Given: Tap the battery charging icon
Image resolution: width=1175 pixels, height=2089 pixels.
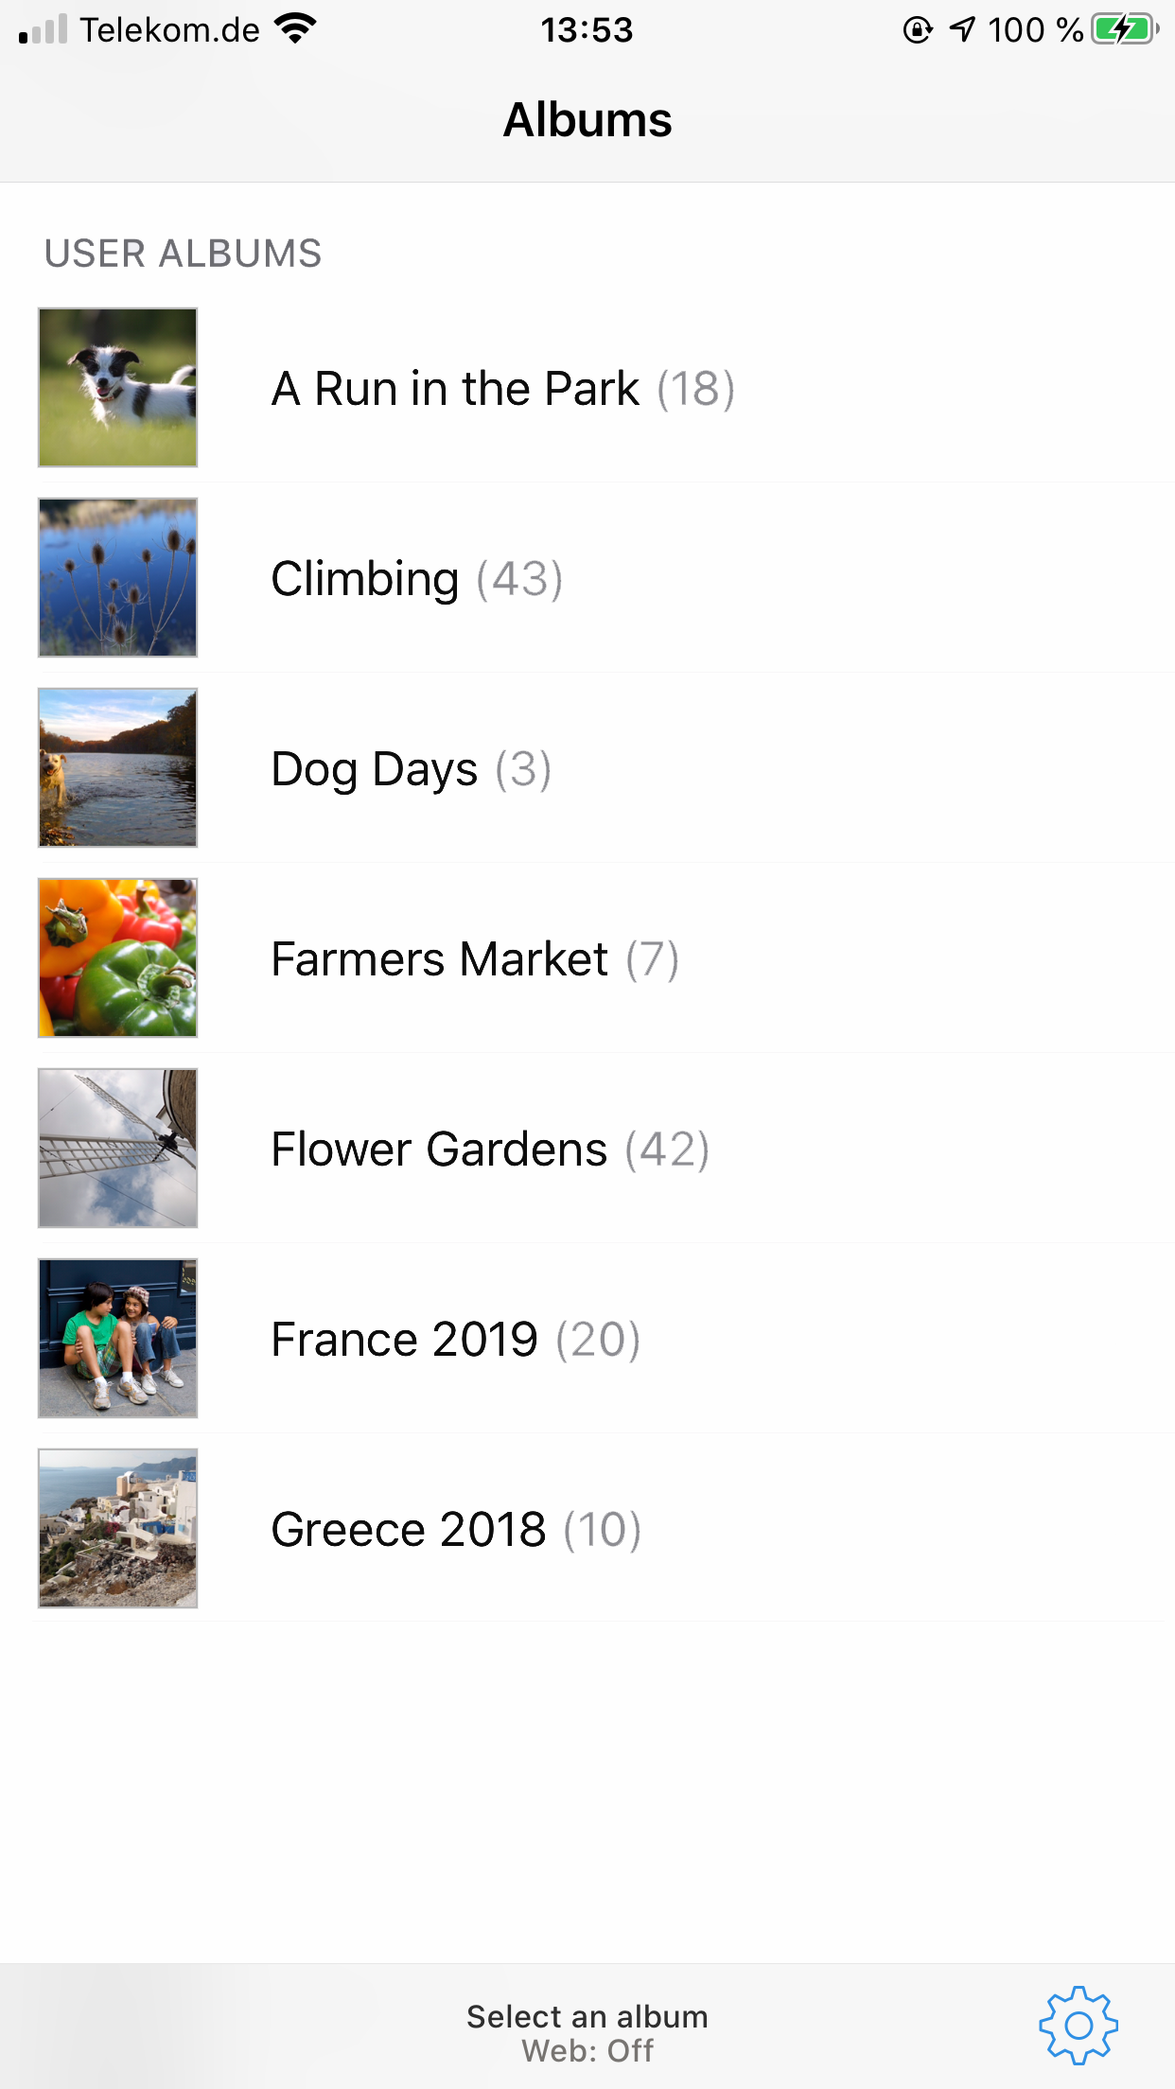Looking at the screenshot, I should 1124,30.
